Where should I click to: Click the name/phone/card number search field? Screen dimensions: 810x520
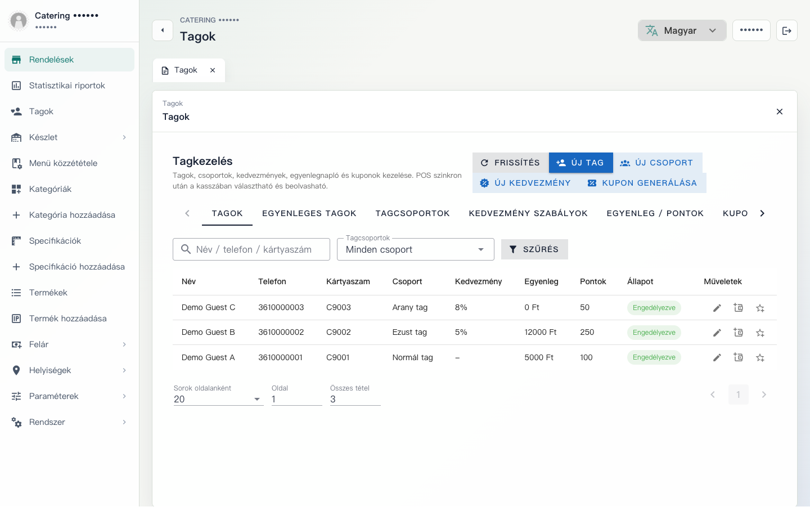251,249
